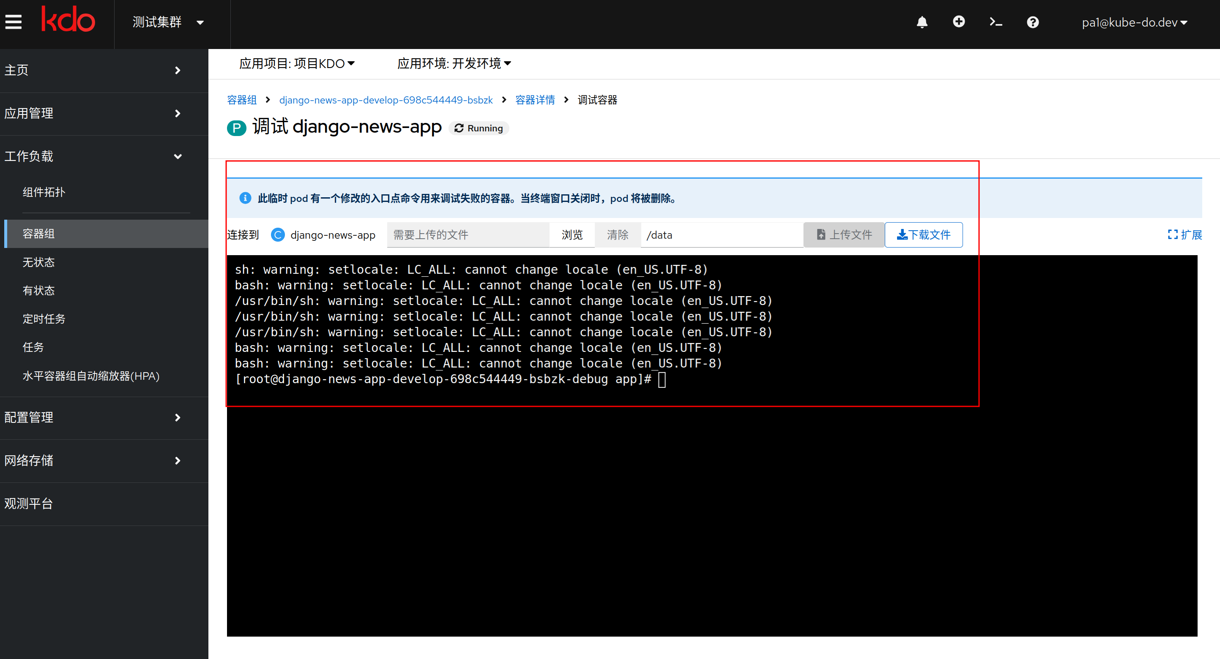This screenshot has width=1220, height=659.
Task: Open the terminal command-line icon
Action: click(996, 22)
